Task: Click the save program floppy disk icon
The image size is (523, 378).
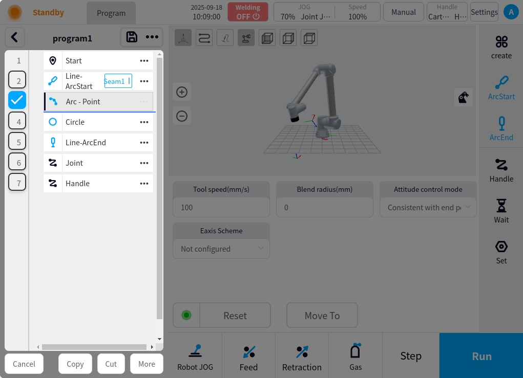Action: click(132, 37)
